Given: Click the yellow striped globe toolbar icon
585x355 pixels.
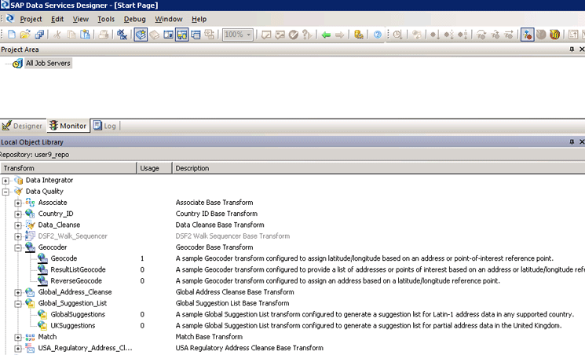Looking at the screenshot, I should pyautogui.click(x=554, y=35).
